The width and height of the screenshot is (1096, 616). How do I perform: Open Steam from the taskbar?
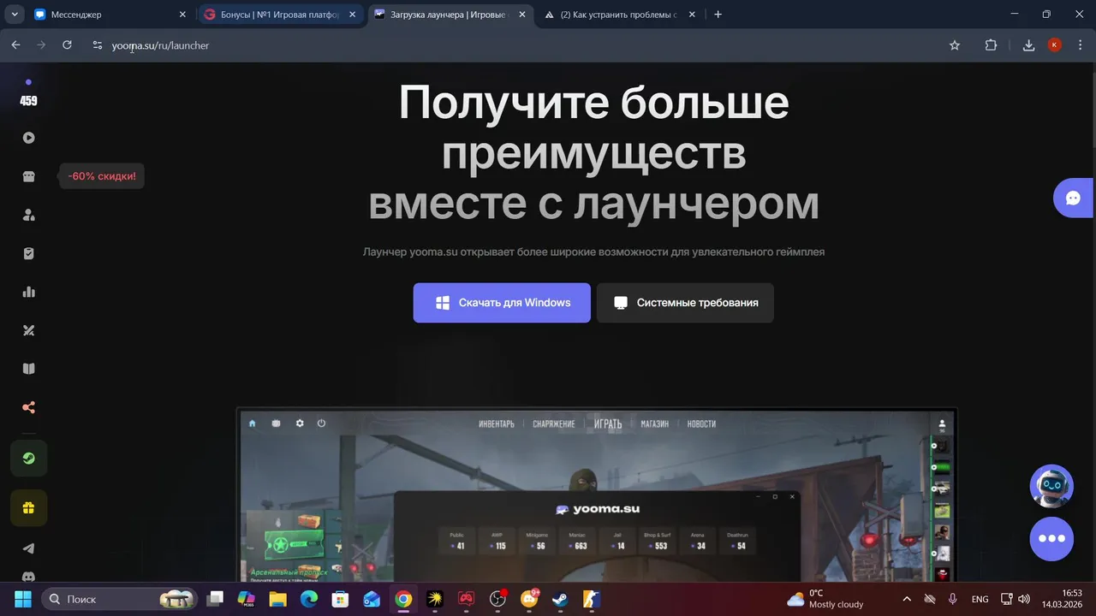pyautogui.click(x=560, y=599)
